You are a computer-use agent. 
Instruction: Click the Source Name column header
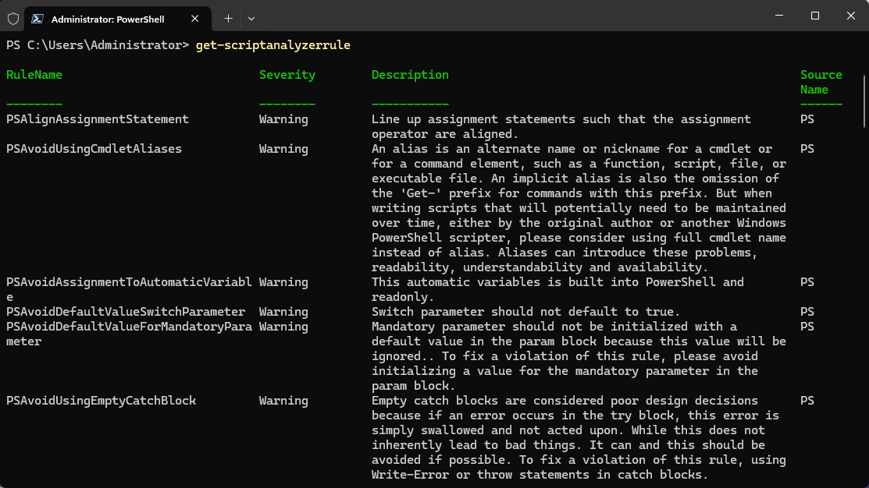pyautogui.click(x=821, y=82)
